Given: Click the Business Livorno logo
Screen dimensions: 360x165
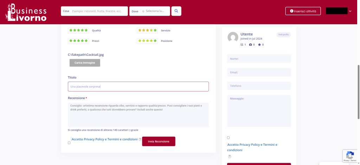Looking at the screenshot, I should point(26,12).
